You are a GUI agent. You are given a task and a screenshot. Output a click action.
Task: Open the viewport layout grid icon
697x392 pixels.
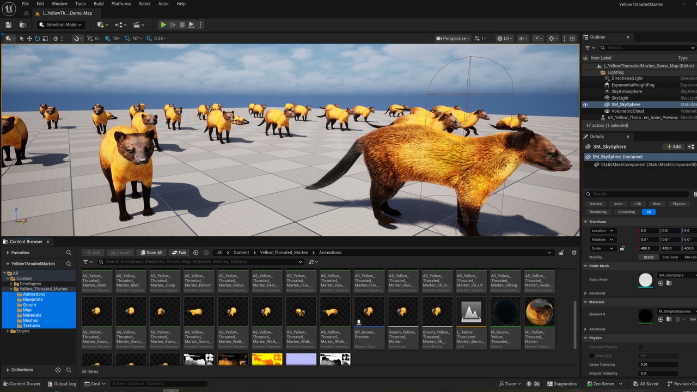click(572, 39)
